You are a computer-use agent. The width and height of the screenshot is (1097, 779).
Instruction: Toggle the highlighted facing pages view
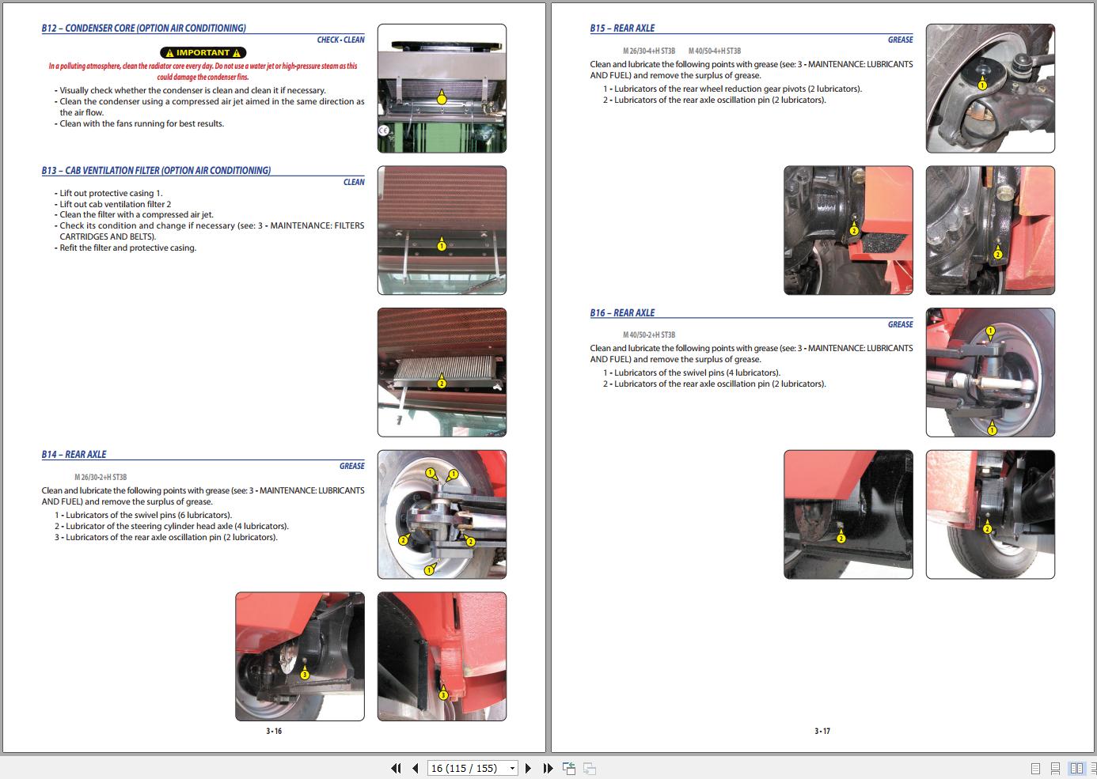1076,767
